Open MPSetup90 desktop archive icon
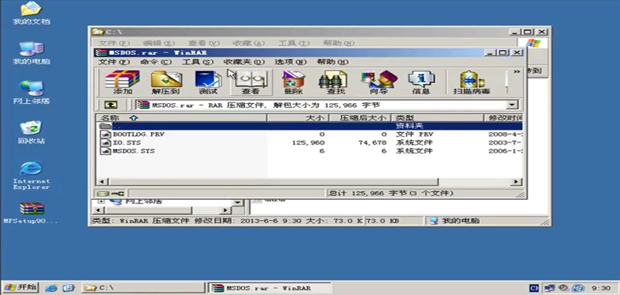Image resolution: width=620 pixels, height=295 pixels. [x=31, y=213]
